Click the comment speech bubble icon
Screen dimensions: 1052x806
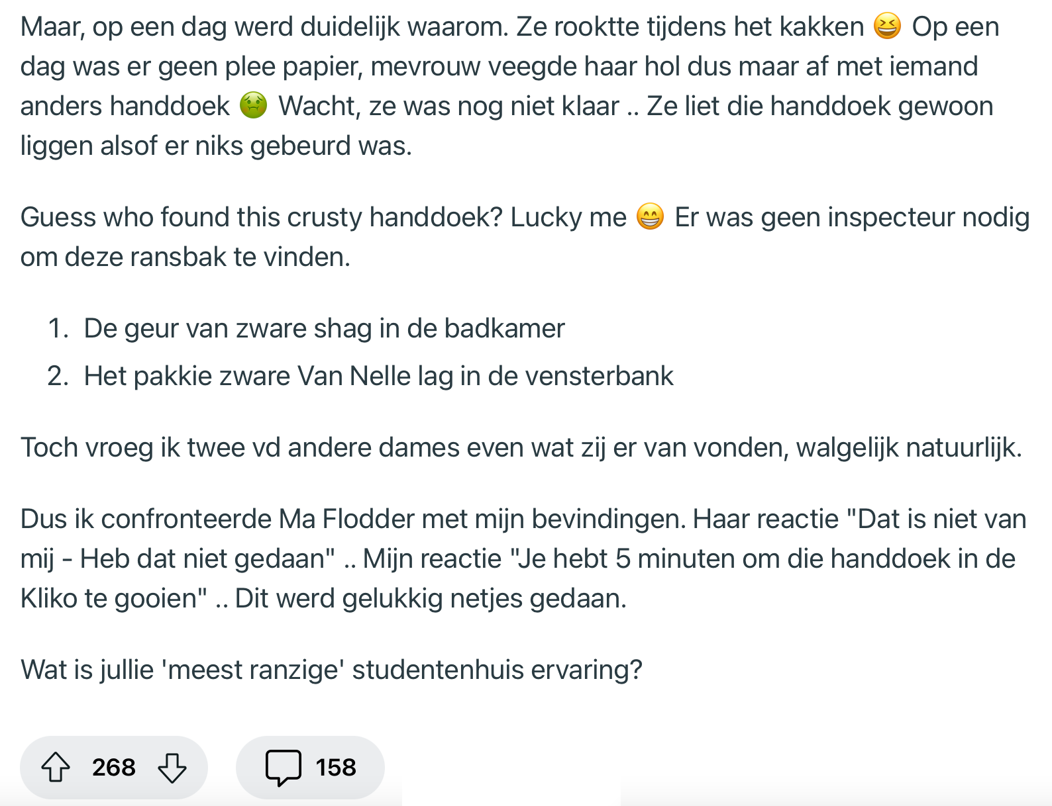point(284,768)
